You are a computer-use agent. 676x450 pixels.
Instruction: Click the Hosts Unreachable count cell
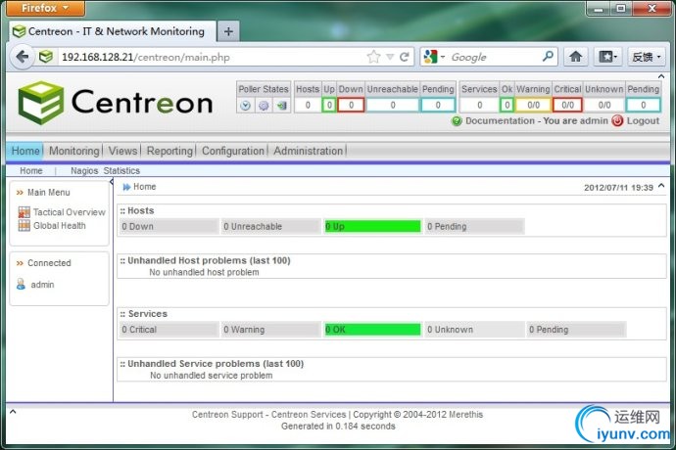click(x=393, y=105)
